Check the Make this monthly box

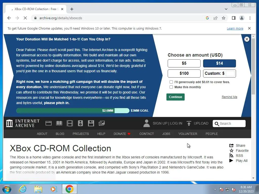coord(171,87)
